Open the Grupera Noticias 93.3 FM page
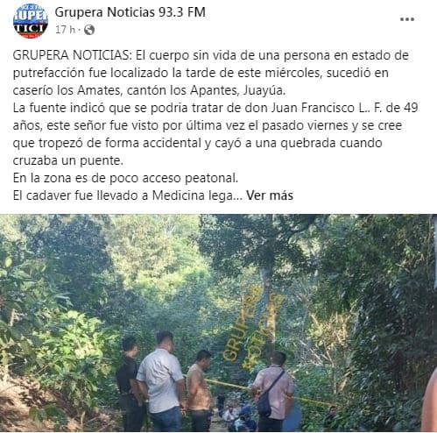Viewport: 437px width, 433px height. click(x=130, y=12)
